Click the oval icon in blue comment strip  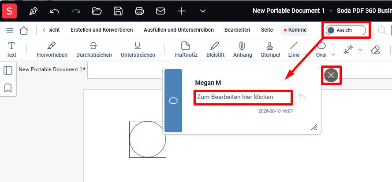pyautogui.click(x=173, y=101)
